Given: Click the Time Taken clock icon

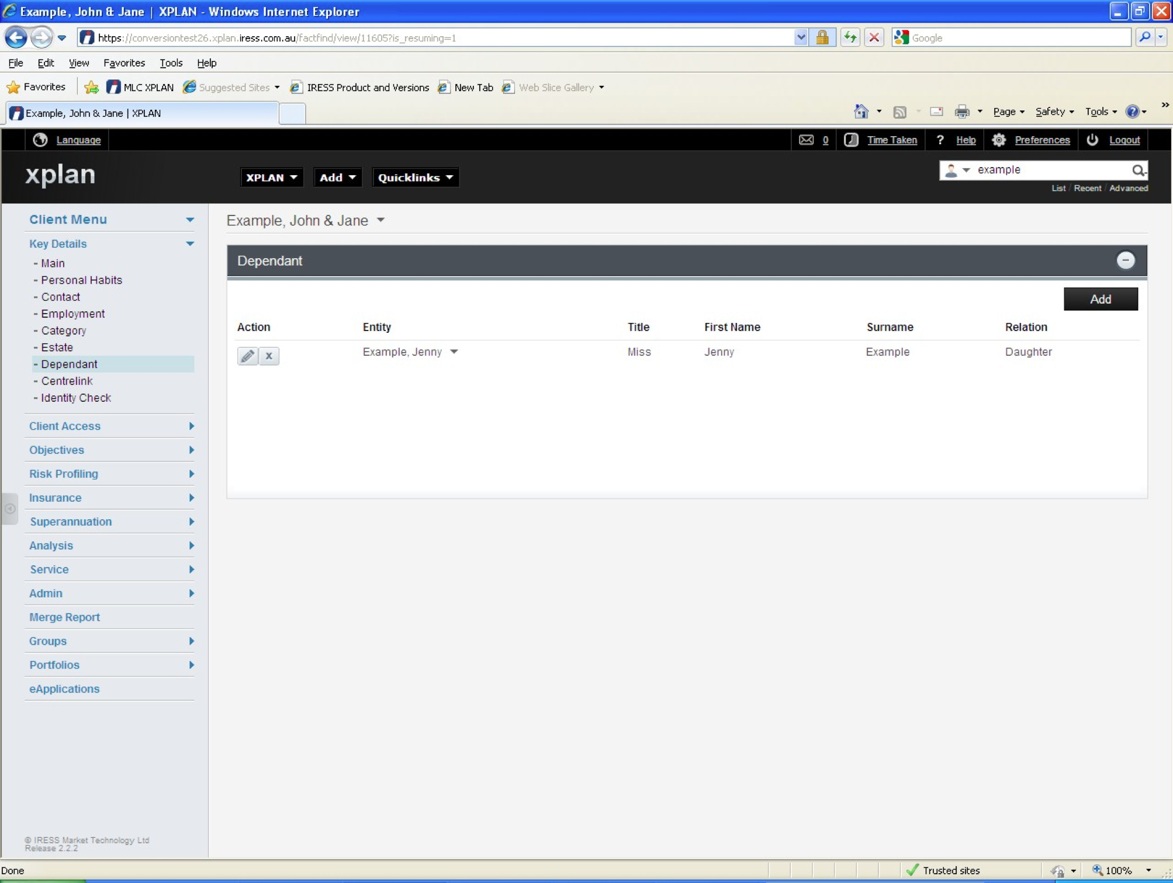Looking at the screenshot, I should [x=851, y=140].
